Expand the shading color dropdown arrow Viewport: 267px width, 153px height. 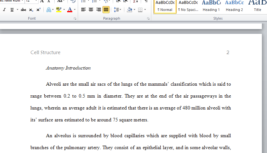click(x=135, y=10)
